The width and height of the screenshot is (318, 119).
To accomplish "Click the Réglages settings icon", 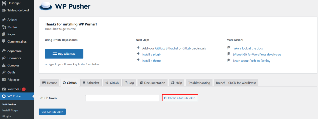I will [x=4, y=80].
